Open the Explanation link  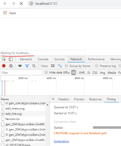pos(61,141)
